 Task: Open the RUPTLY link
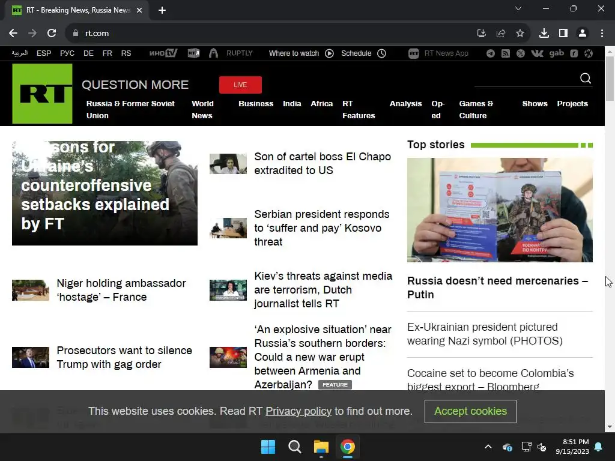(x=239, y=53)
